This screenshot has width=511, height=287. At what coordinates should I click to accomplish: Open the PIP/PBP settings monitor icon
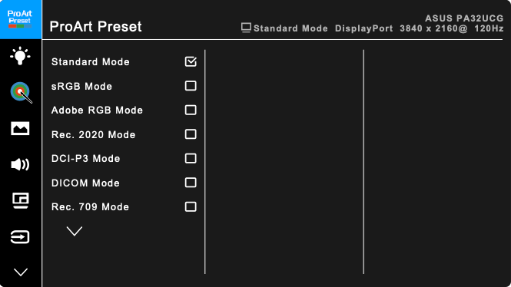tap(20, 200)
